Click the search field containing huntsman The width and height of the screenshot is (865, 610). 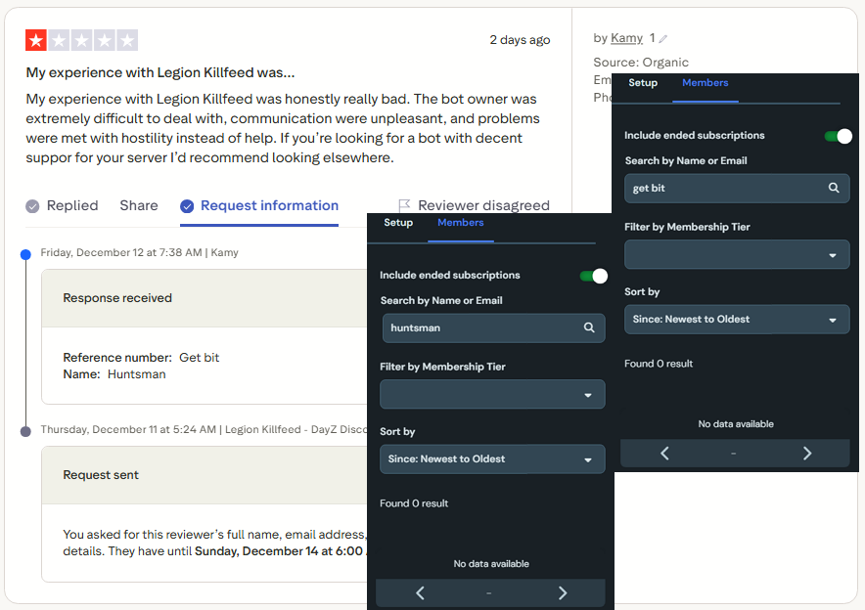click(x=494, y=327)
